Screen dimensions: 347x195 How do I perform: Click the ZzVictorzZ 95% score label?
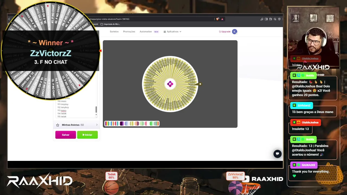click(x=235, y=176)
